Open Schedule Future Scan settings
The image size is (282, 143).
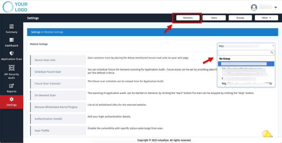click(58, 72)
